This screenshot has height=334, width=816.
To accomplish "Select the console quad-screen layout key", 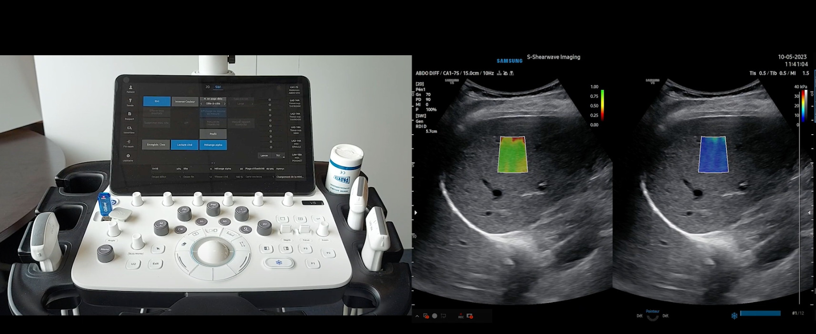I will pyautogui.click(x=300, y=218).
